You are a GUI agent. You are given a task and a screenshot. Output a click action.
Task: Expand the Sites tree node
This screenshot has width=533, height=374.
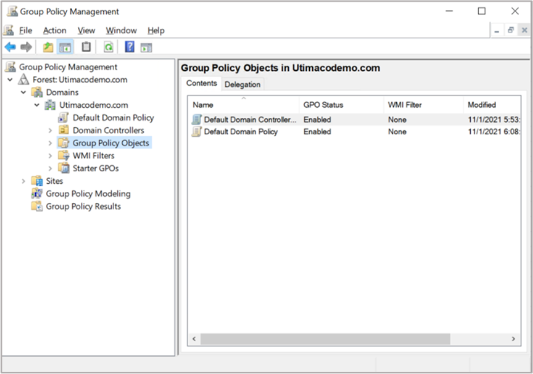point(24,182)
